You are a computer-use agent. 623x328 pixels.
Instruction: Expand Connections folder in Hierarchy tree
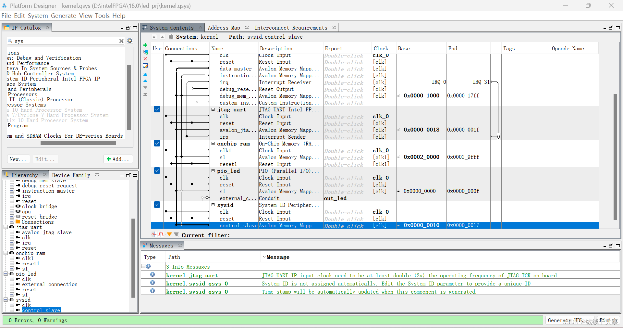[x=12, y=222]
